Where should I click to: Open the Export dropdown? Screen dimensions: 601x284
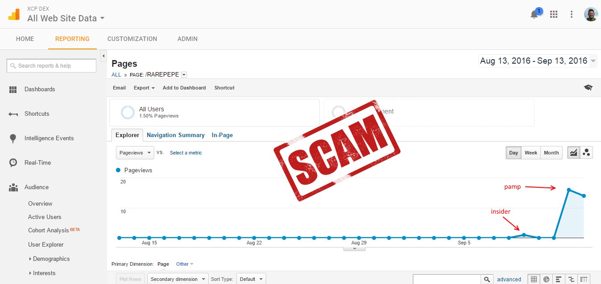144,88
